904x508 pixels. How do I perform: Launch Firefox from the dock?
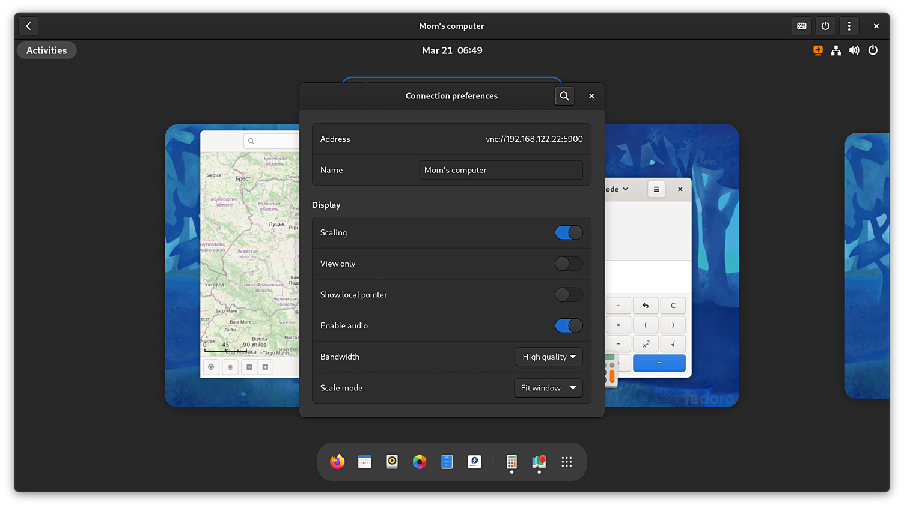[x=337, y=462]
